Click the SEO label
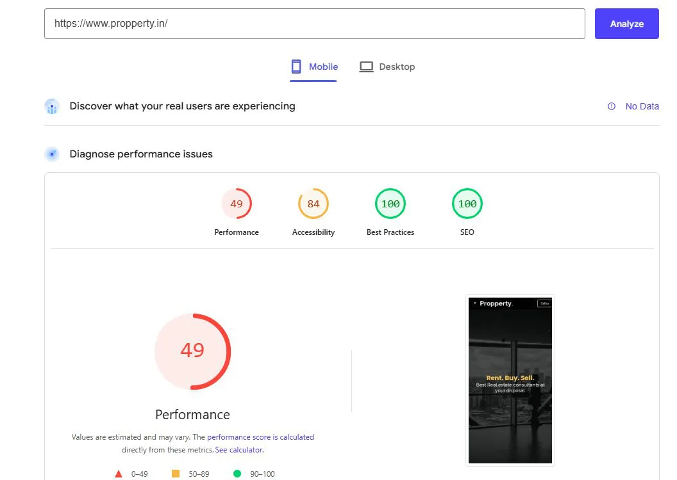Image resolution: width=677 pixels, height=480 pixels. click(x=467, y=232)
